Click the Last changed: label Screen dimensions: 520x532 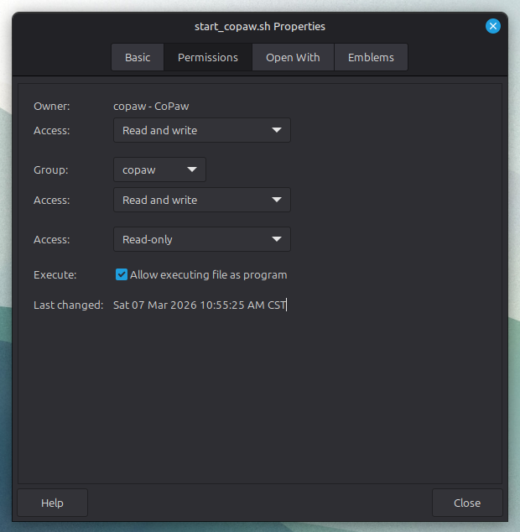pyautogui.click(x=68, y=305)
